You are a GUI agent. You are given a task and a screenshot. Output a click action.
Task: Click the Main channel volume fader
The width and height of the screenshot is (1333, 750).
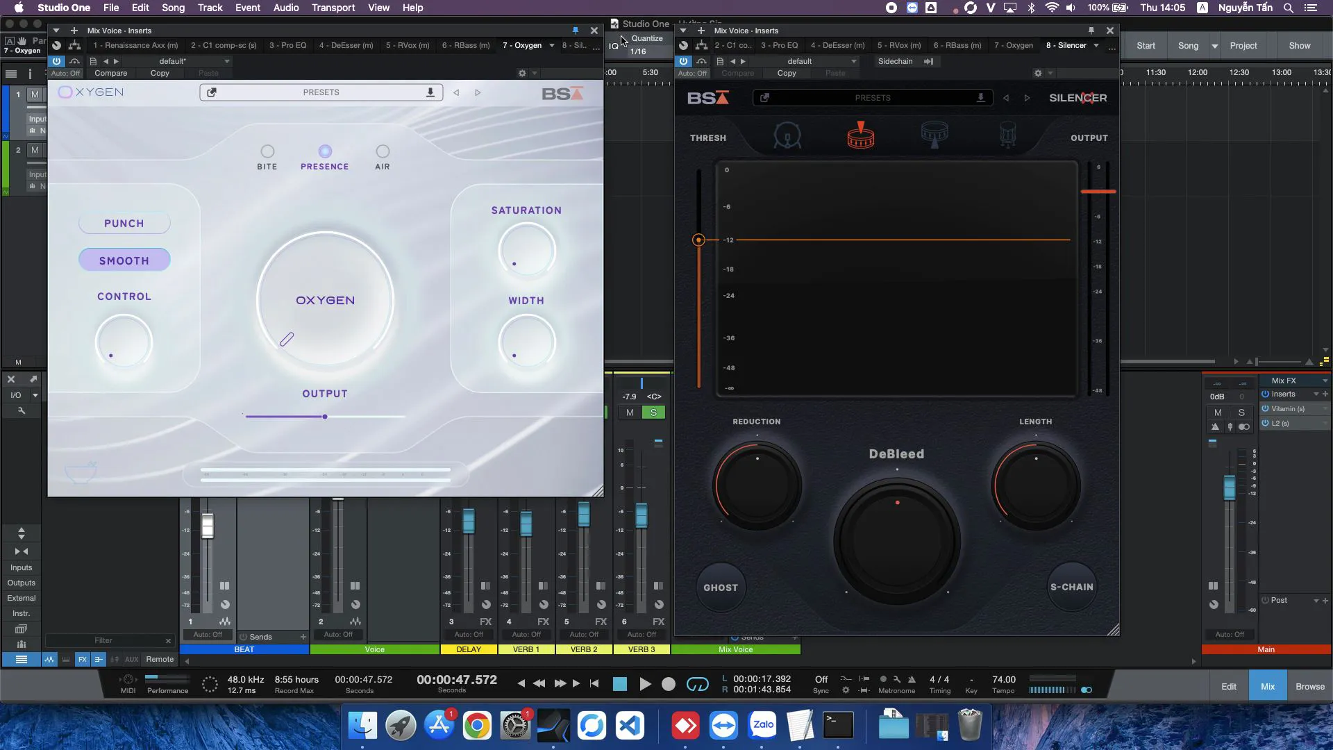1230,487
